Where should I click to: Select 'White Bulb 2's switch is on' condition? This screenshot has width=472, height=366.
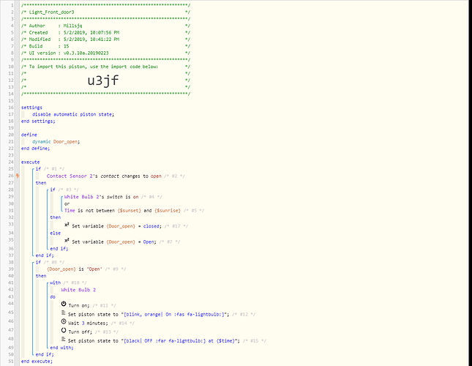pos(101,197)
